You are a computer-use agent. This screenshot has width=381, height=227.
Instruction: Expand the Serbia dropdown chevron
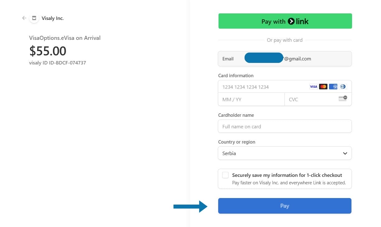coord(345,153)
